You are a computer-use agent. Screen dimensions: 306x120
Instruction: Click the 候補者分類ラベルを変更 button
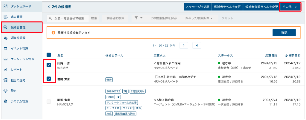pos(262,7)
